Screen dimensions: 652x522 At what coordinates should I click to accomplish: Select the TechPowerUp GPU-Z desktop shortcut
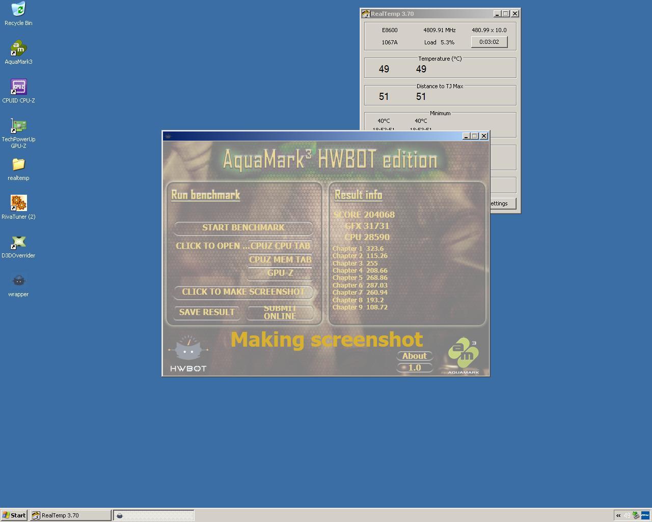18,133
